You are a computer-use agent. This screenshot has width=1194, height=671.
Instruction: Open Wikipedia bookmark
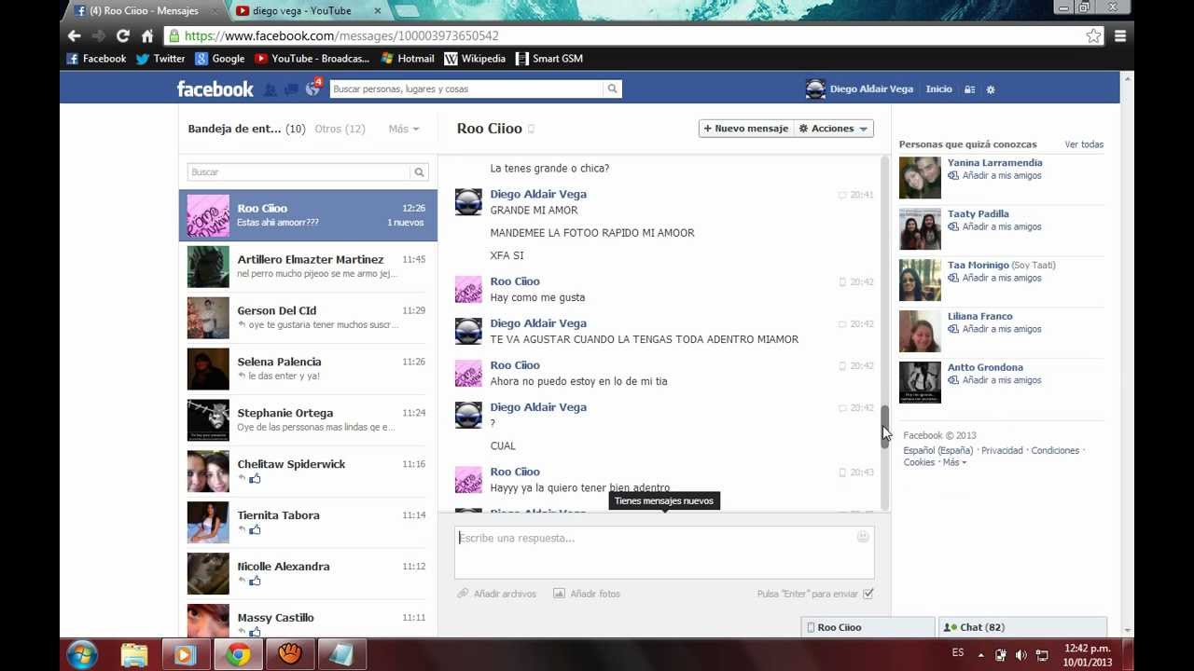pyautogui.click(x=475, y=59)
